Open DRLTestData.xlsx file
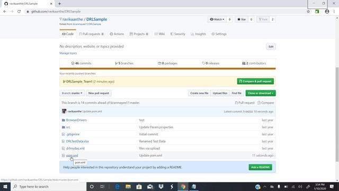 click(x=77, y=141)
